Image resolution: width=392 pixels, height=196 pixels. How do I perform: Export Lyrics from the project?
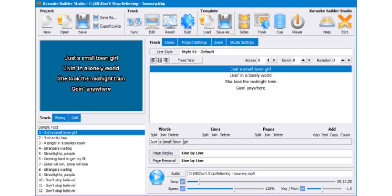pos(107,26)
